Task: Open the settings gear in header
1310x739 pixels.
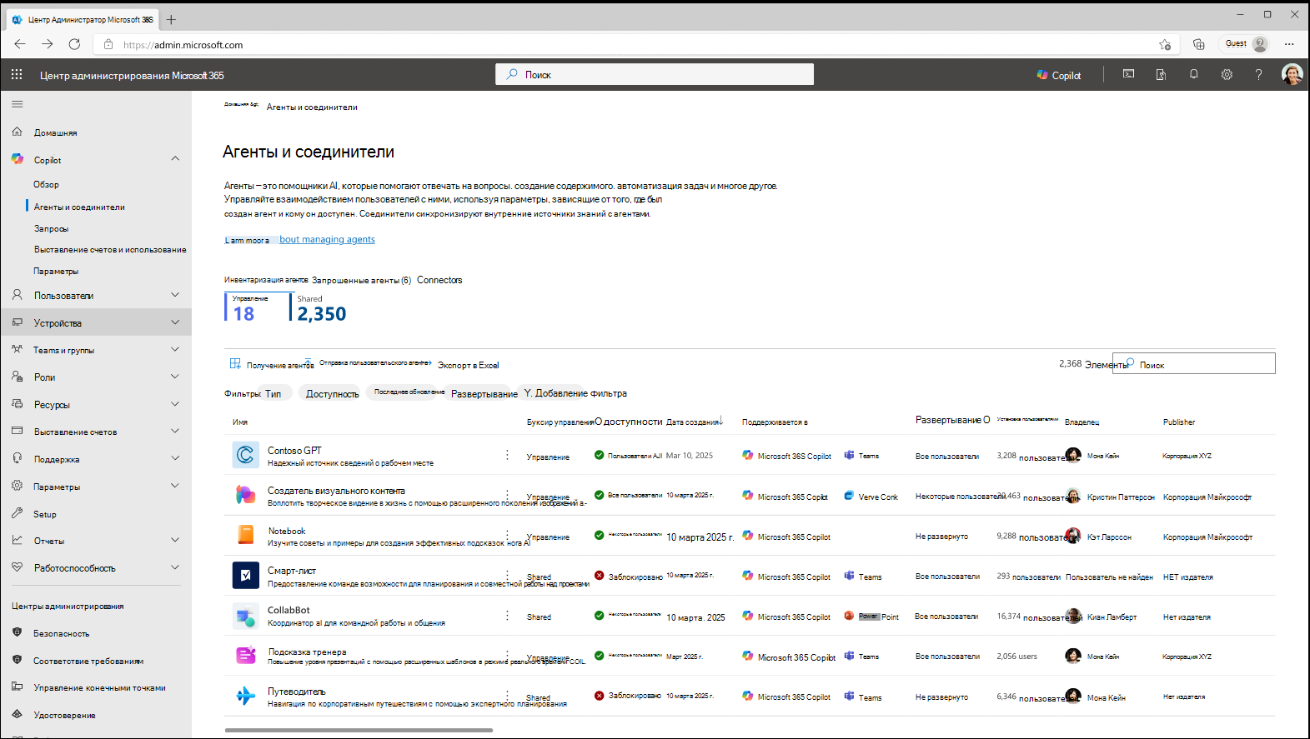Action: [1227, 74]
